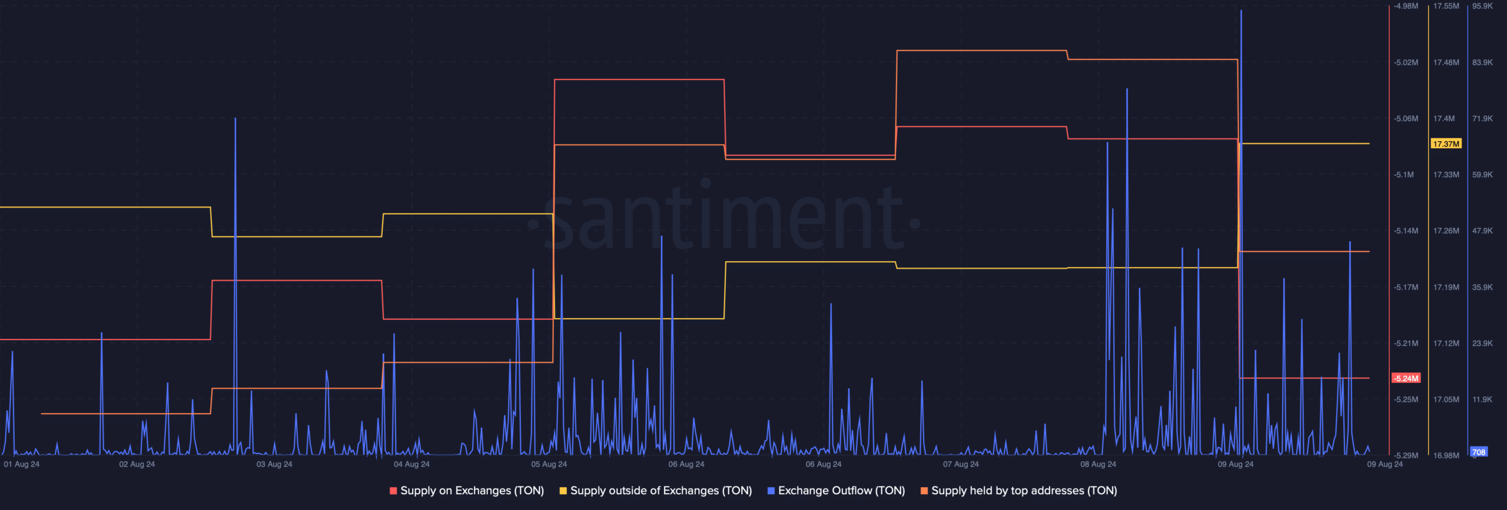
Task: Click the red Supply on Exchanges legend swatch
Action: pyautogui.click(x=393, y=491)
